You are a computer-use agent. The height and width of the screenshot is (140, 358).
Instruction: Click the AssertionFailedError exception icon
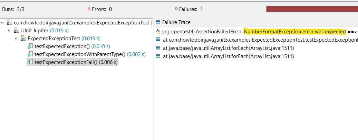tap(158, 32)
